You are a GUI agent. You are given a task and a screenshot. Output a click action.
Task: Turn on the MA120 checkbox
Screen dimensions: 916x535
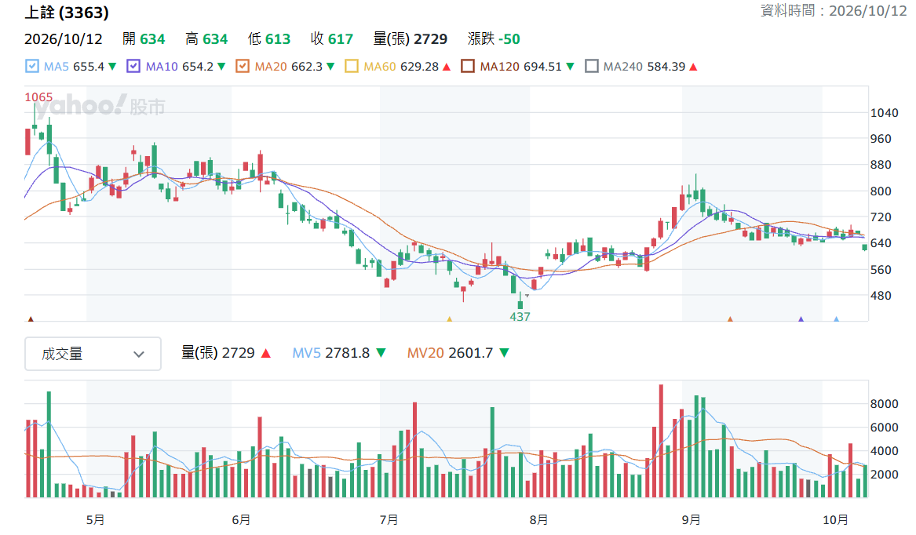tap(468, 67)
